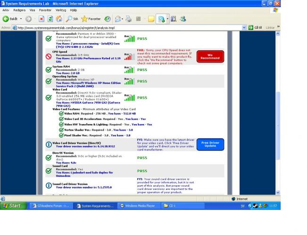
Task: Click the system tray clock 11:57
Action: pyautogui.click(x=273, y=206)
